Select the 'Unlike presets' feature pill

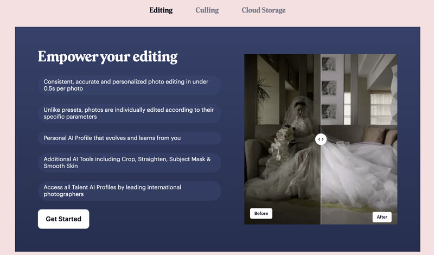coord(129,113)
